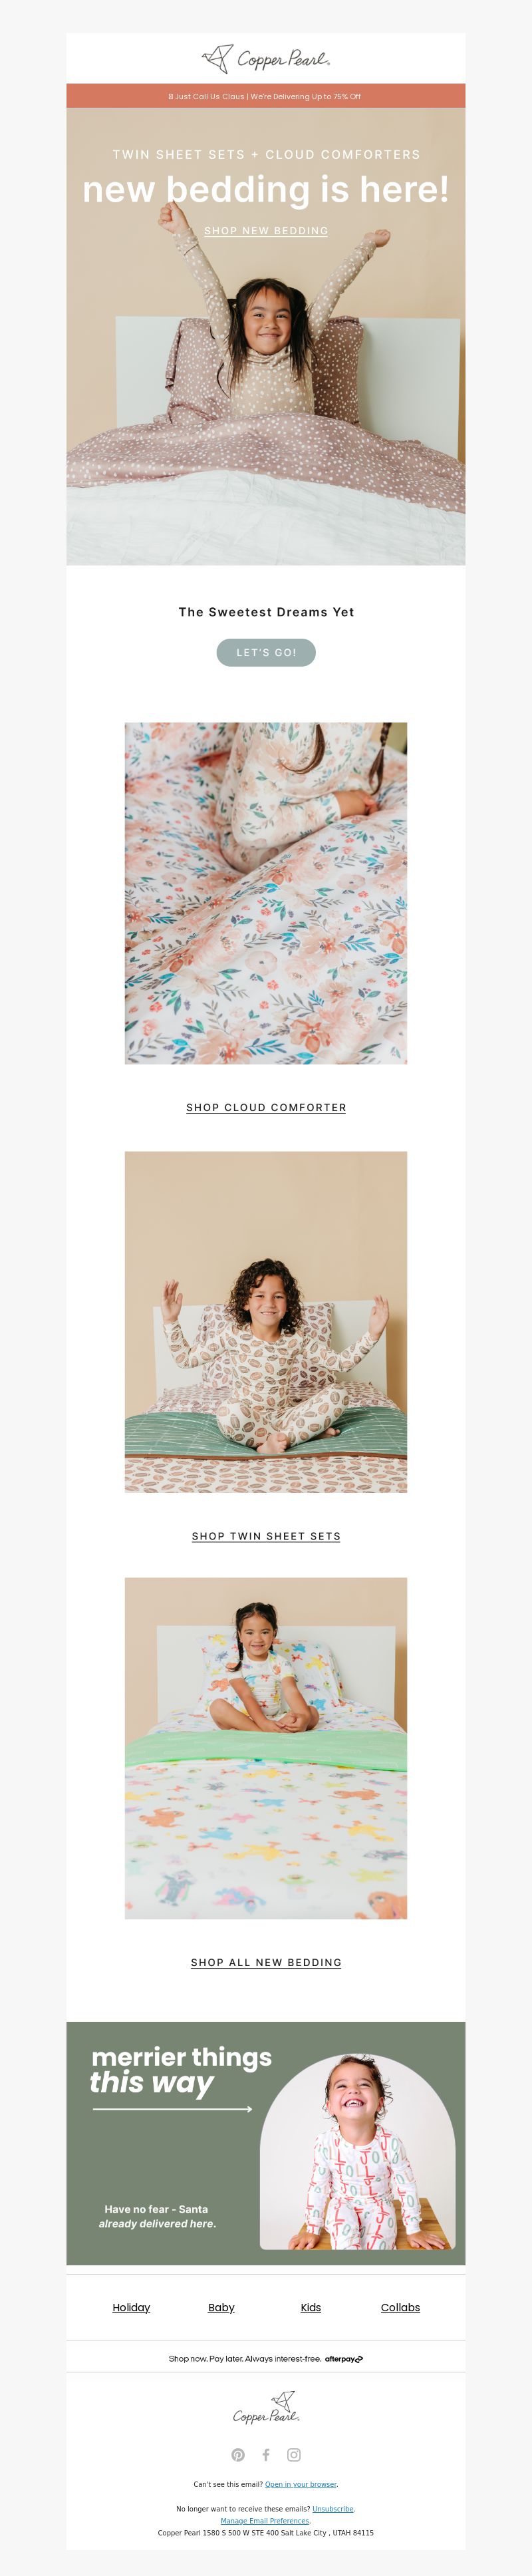Click the Just Call Us Claus banner
This screenshot has height=2576, width=532.
click(x=266, y=96)
